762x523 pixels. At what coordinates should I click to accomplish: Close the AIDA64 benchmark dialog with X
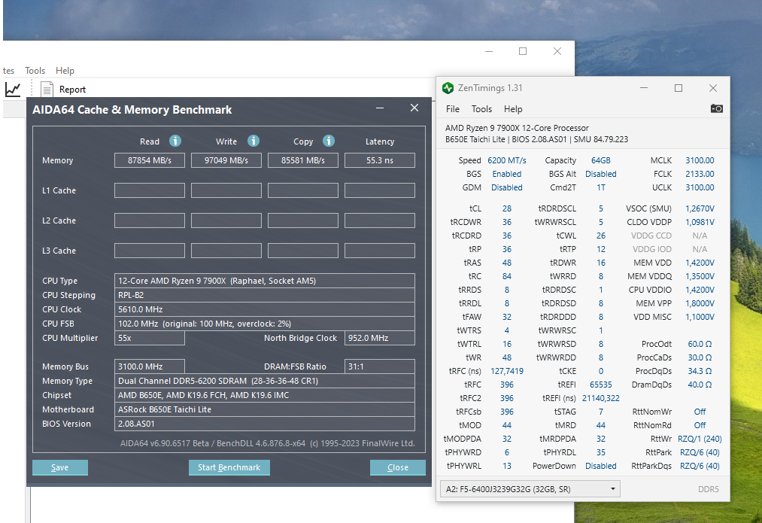pyautogui.click(x=414, y=108)
